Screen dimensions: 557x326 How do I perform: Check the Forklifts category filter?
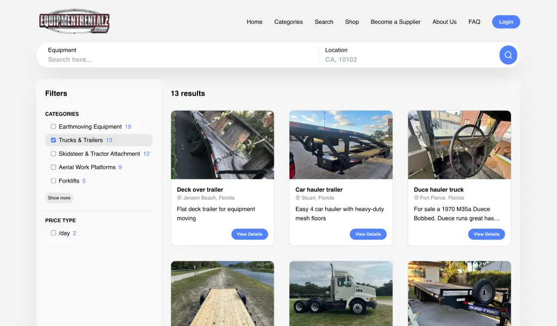click(x=53, y=180)
